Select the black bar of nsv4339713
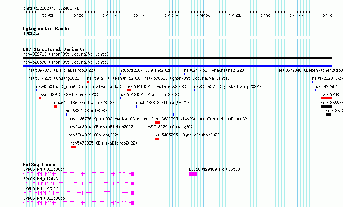The height and width of the screenshot is (207, 343). (x=177, y=58)
